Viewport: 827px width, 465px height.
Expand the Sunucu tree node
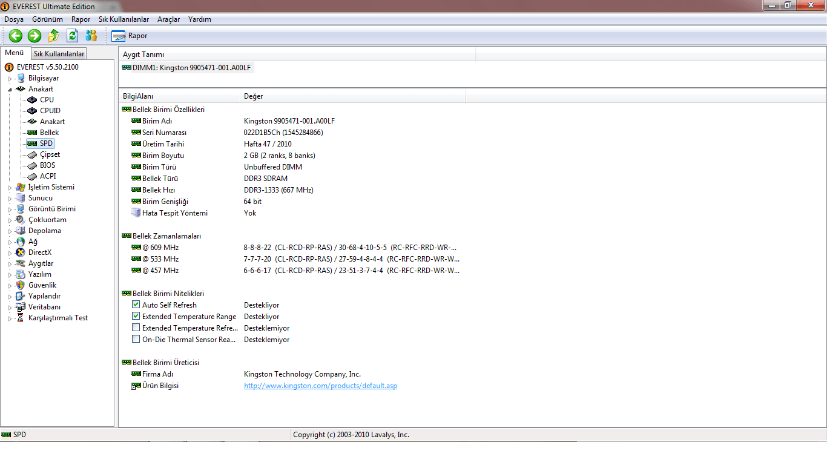coord(10,199)
